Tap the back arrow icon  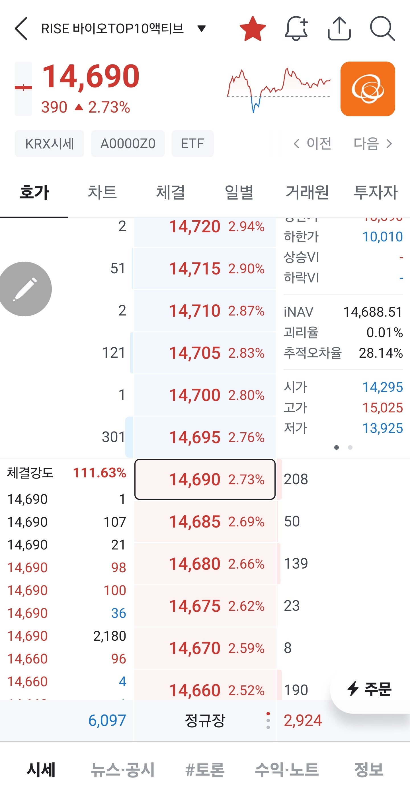pos(21,28)
